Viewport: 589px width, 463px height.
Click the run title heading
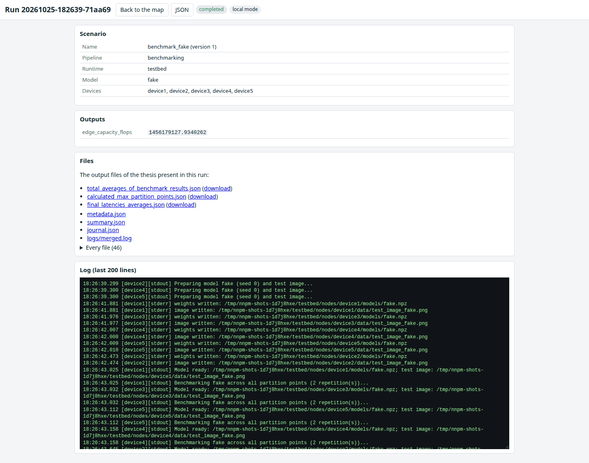[58, 10]
